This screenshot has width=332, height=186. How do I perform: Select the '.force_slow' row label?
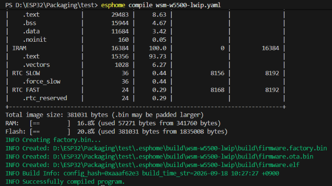pyautogui.click(x=41, y=82)
